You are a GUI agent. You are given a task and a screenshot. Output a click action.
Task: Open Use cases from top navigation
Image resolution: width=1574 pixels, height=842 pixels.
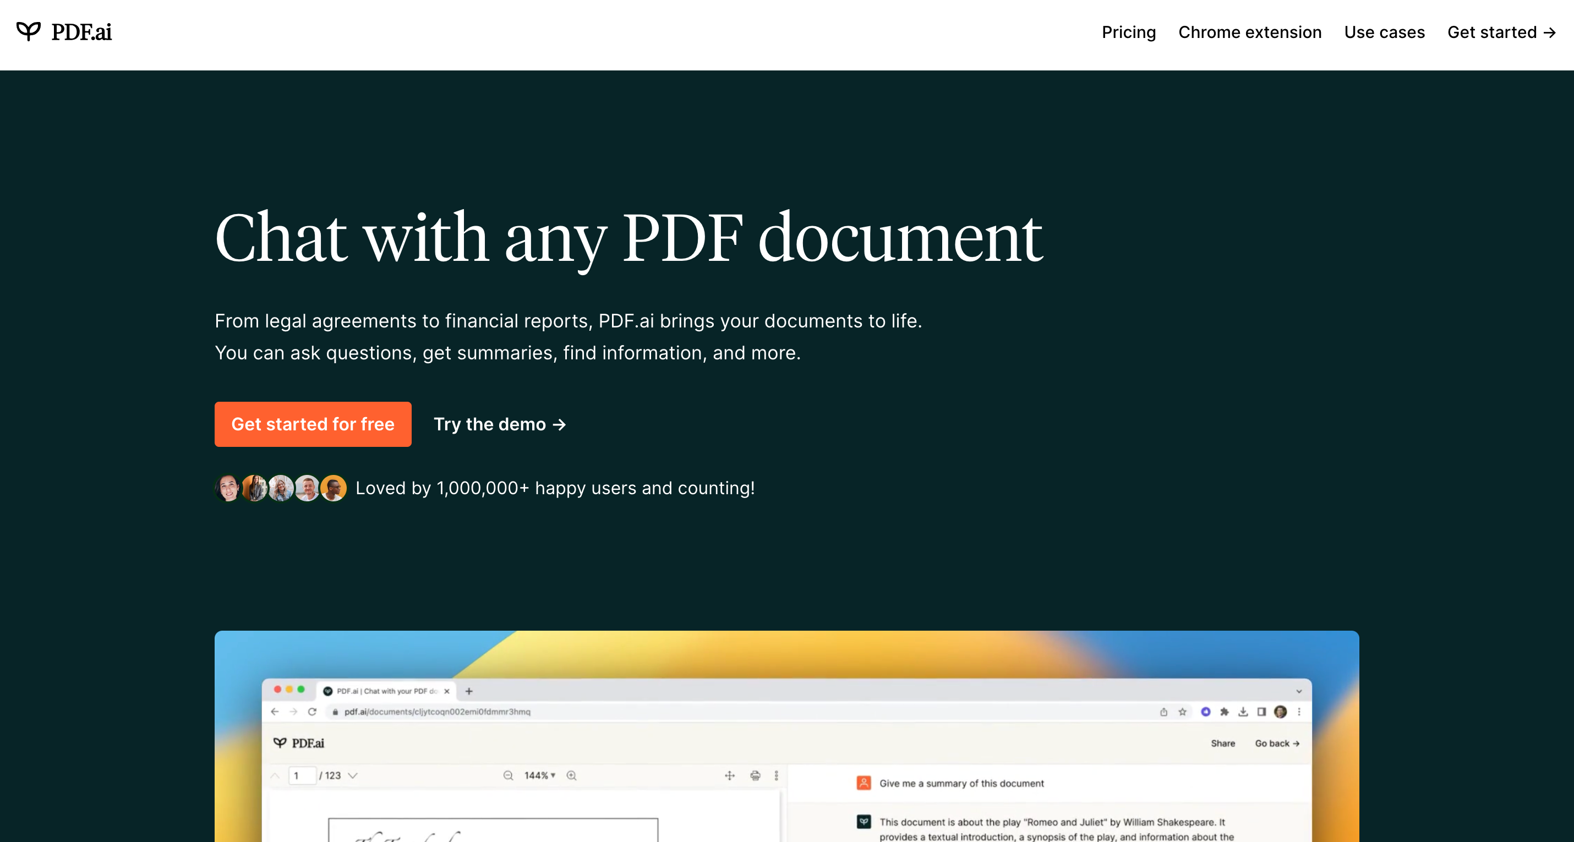point(1384,32)
